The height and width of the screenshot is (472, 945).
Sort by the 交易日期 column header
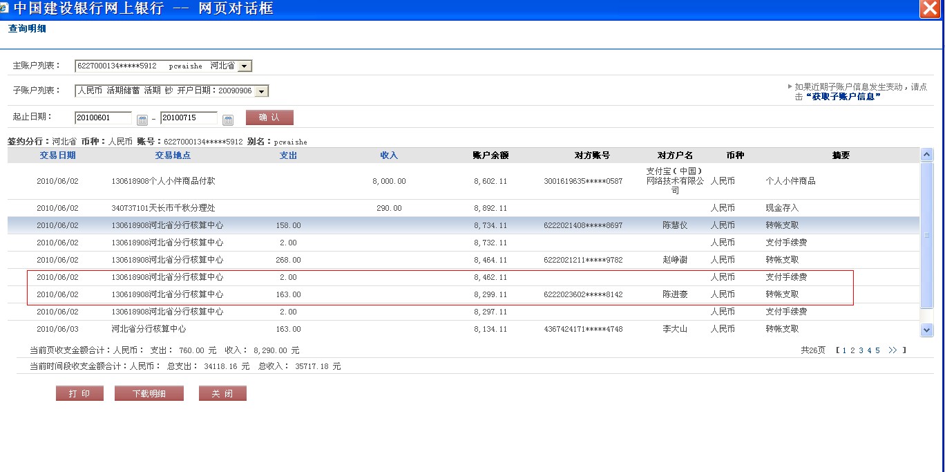point(57,155)
